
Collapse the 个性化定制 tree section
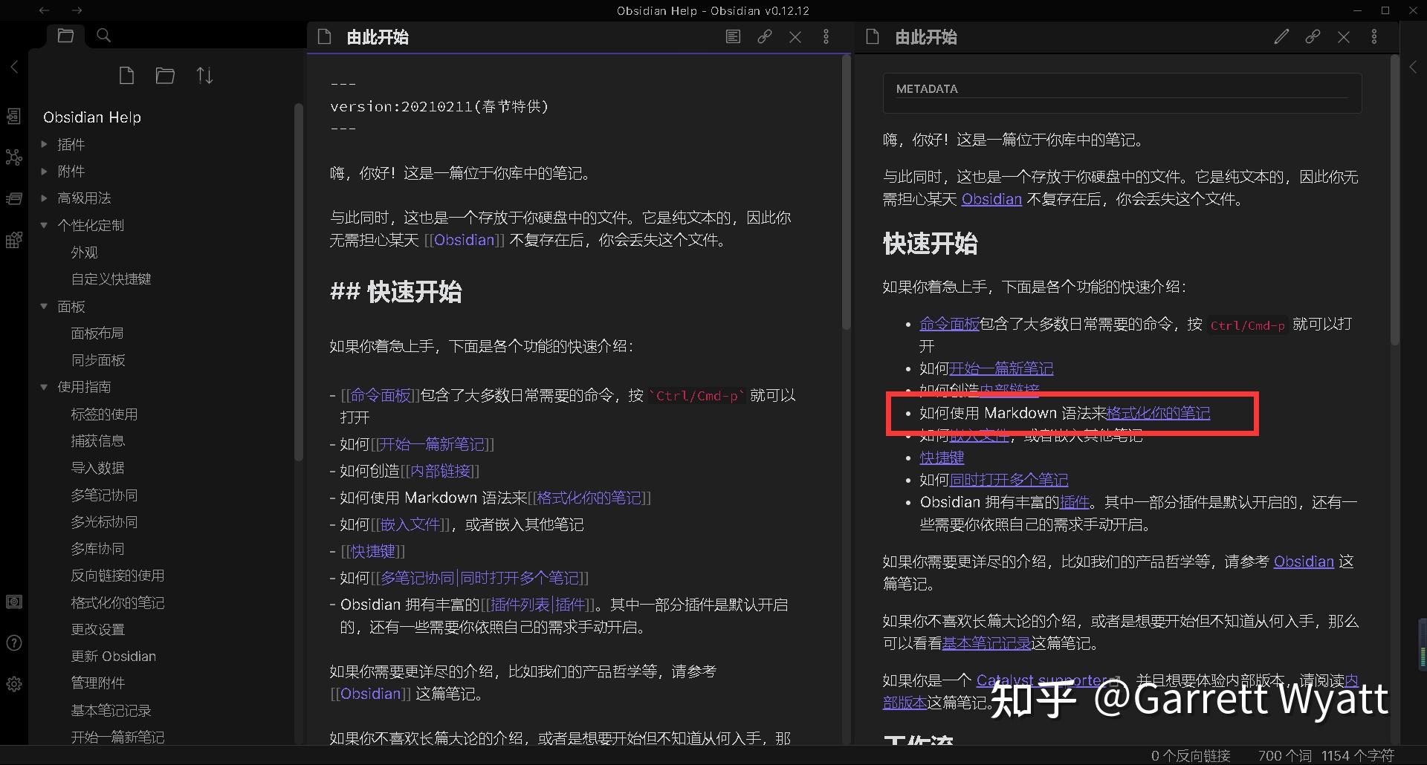(44, 225)
